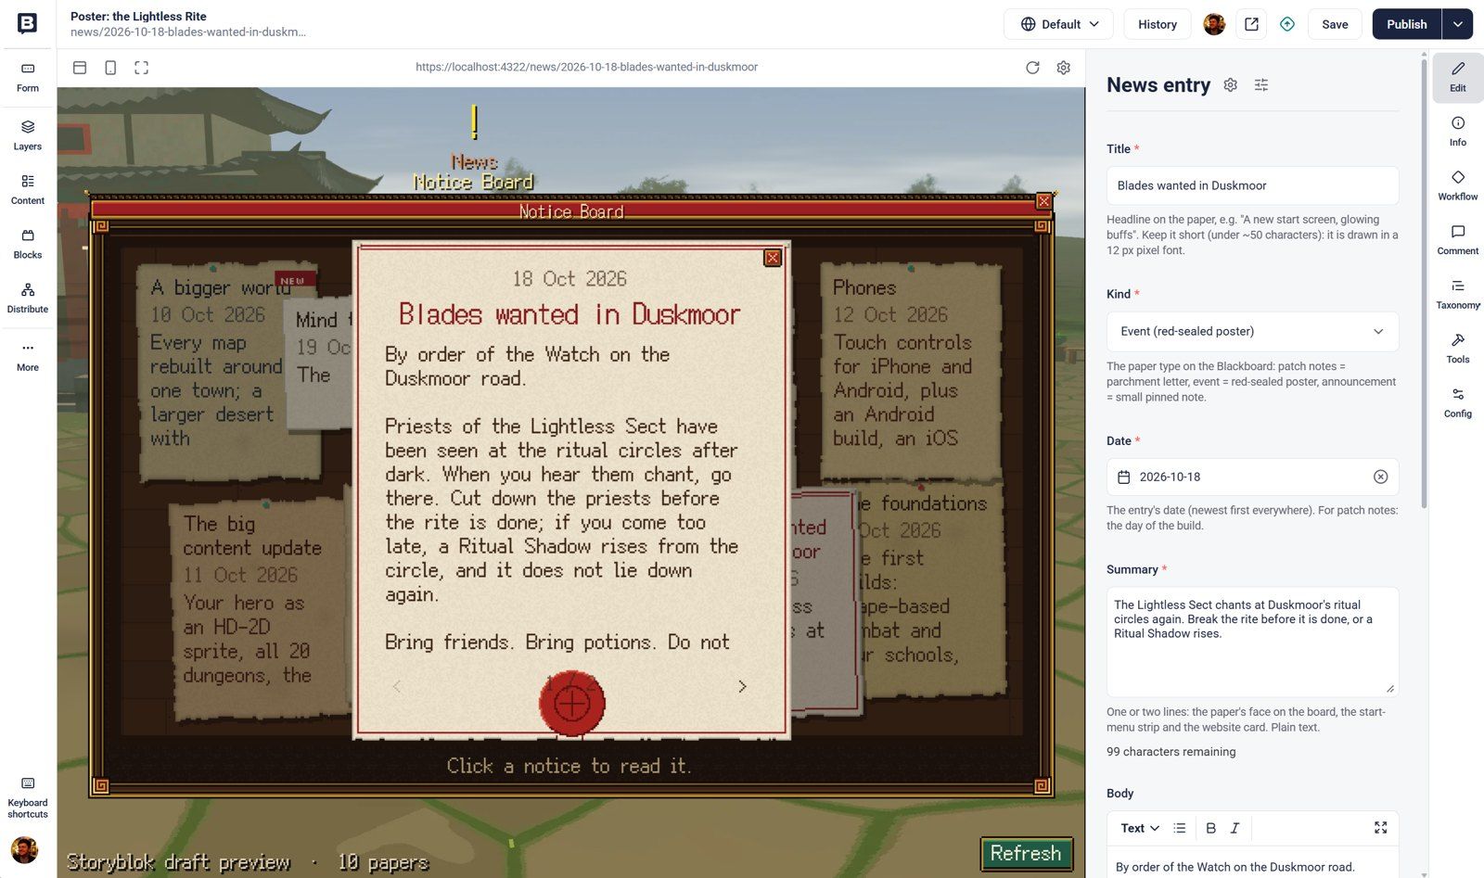
Task: Select the Edit panel tab
Action: click(1458, 77)
